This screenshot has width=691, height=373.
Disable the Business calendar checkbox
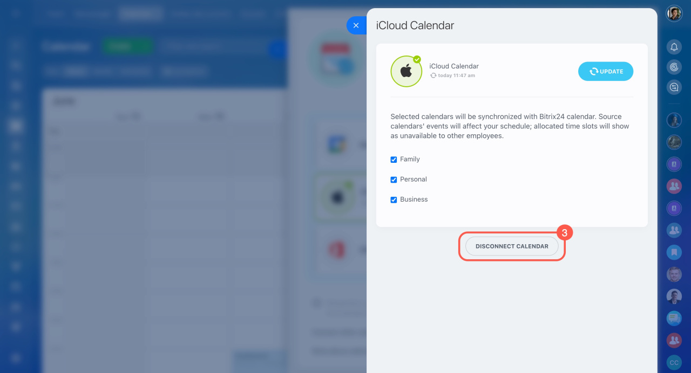click(x=394, y=199)
